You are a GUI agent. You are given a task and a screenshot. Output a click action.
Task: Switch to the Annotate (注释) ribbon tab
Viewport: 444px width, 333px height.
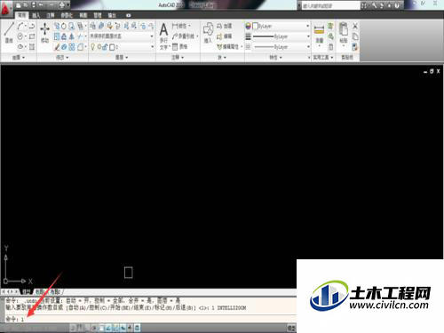[51, 15]
